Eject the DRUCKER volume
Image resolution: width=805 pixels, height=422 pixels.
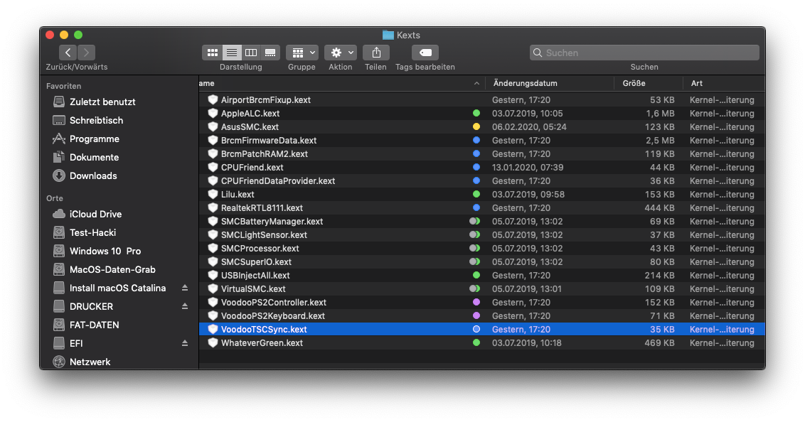(x=185, y=306)
